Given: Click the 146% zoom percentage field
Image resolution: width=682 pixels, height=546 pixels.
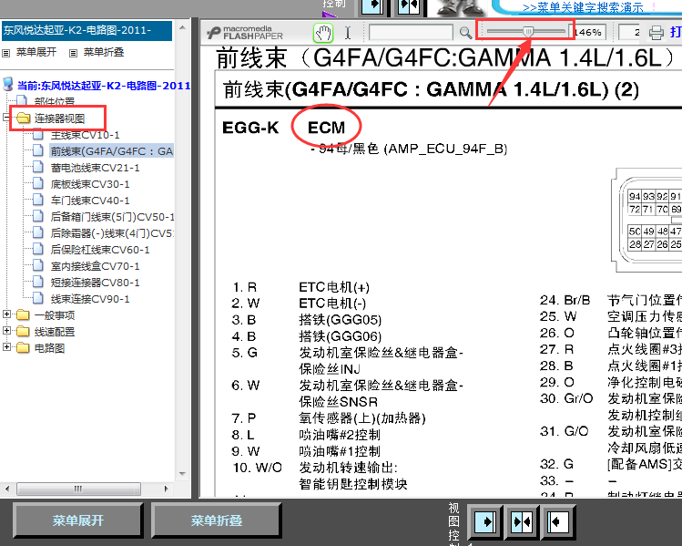Looking at the screenshot, I should point(588,33).
